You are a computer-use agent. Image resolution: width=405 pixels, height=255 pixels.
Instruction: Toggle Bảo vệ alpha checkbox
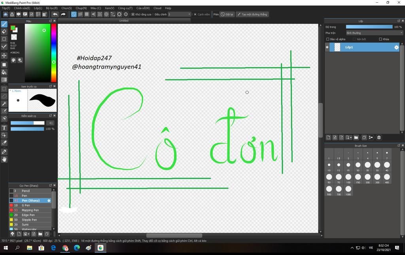click(x=328, y=39)
